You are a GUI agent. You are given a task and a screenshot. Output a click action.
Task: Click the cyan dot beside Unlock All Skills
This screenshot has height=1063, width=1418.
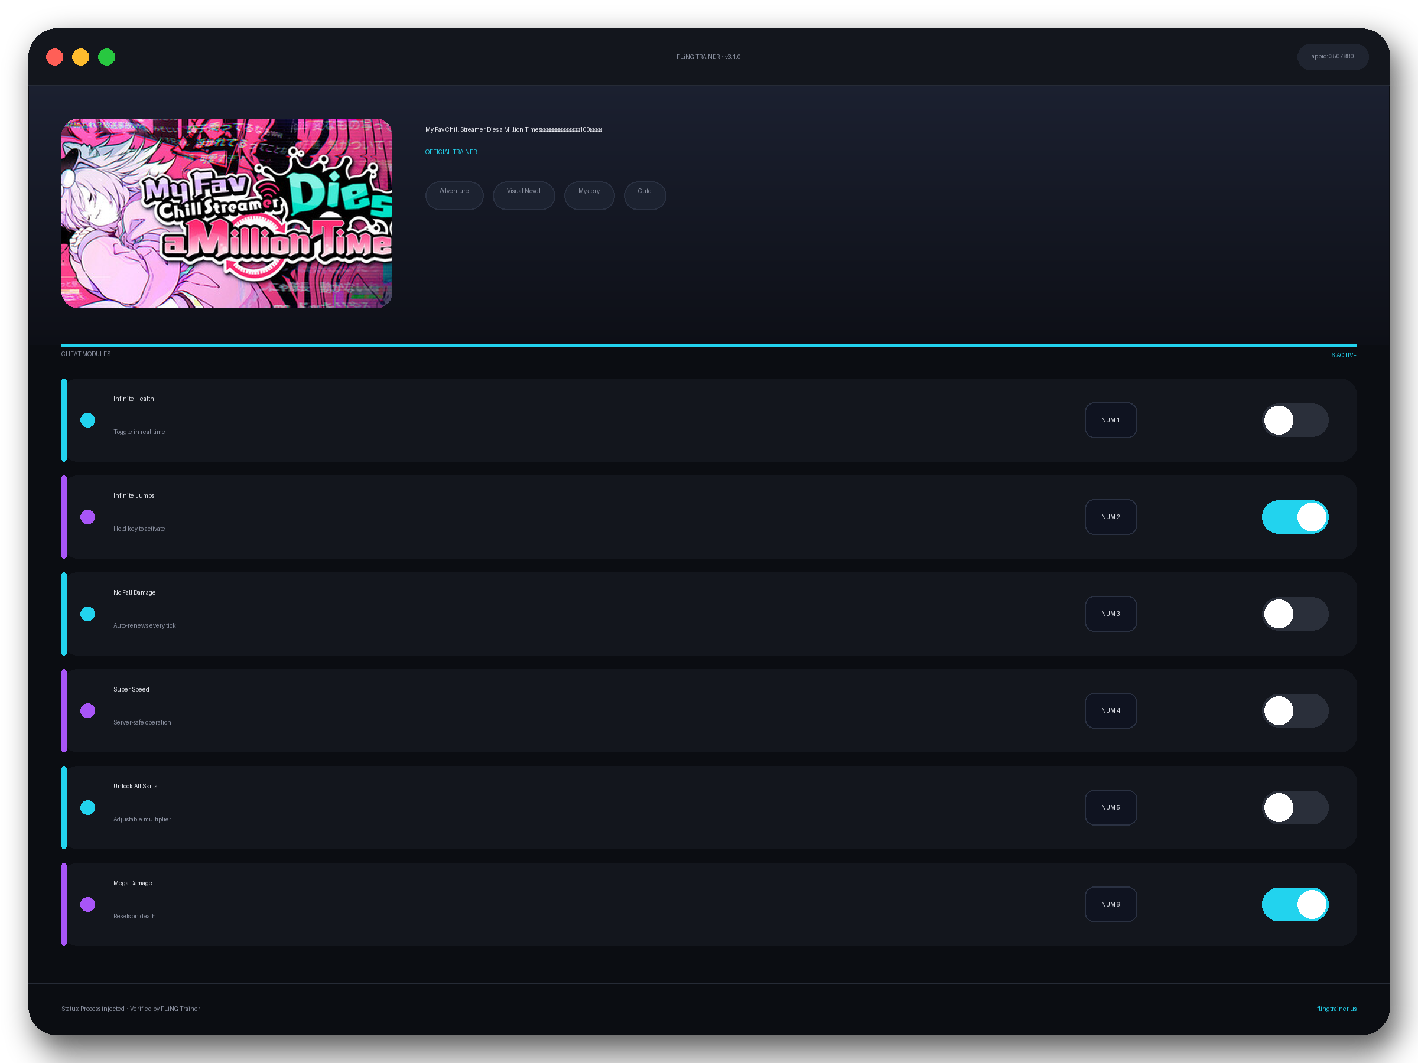click(x=88, y=807)
